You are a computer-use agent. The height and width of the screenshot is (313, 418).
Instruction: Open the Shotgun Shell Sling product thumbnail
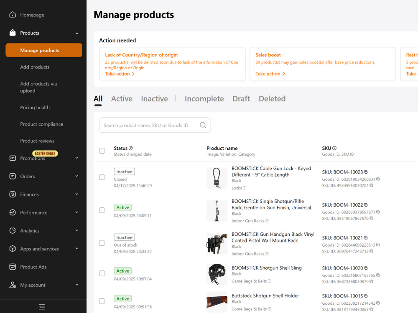pyautogui.click(x=217, y=274)
